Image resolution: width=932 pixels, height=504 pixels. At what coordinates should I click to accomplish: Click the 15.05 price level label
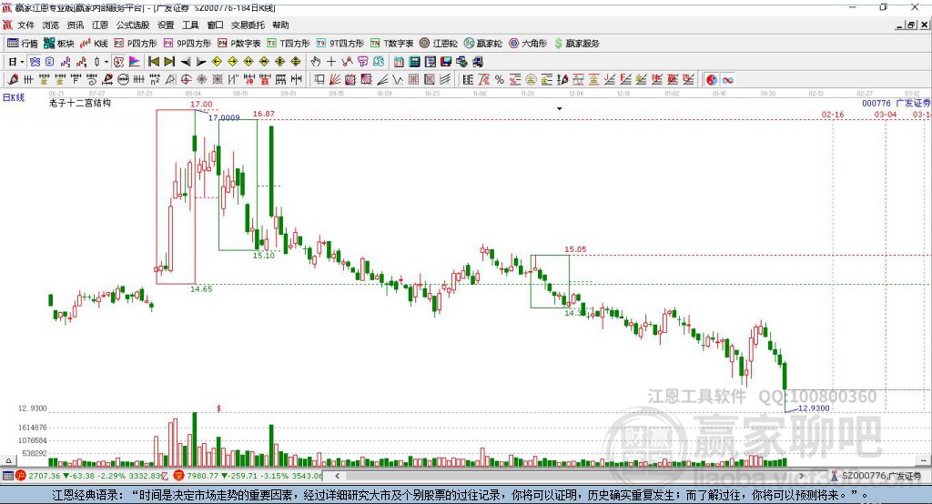(575, 249)
